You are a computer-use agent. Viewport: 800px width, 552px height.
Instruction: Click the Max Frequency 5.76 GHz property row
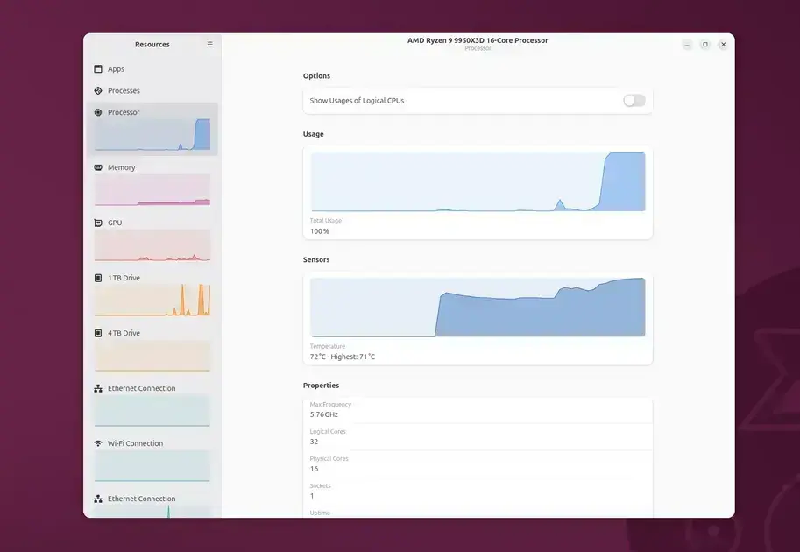478,410
